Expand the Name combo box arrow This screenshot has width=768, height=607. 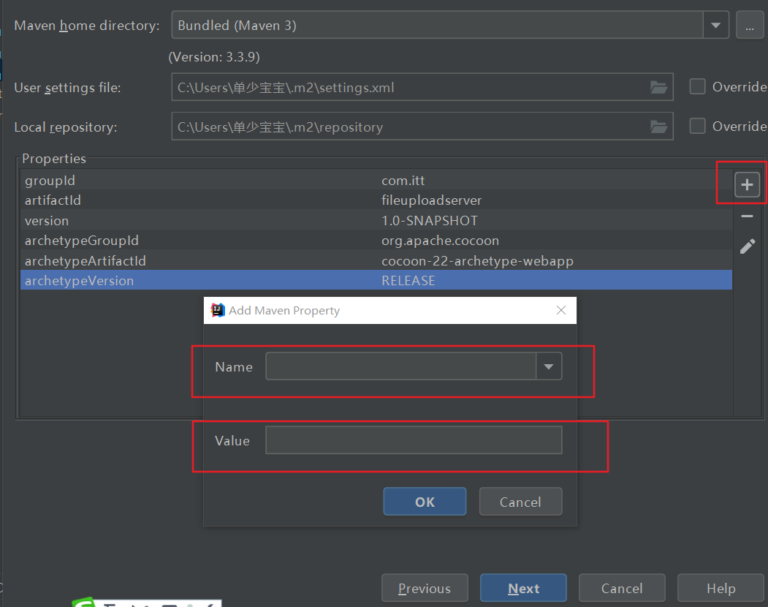tap(549, 366)
